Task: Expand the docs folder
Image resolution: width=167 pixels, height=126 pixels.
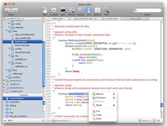Action: [7, 70]
